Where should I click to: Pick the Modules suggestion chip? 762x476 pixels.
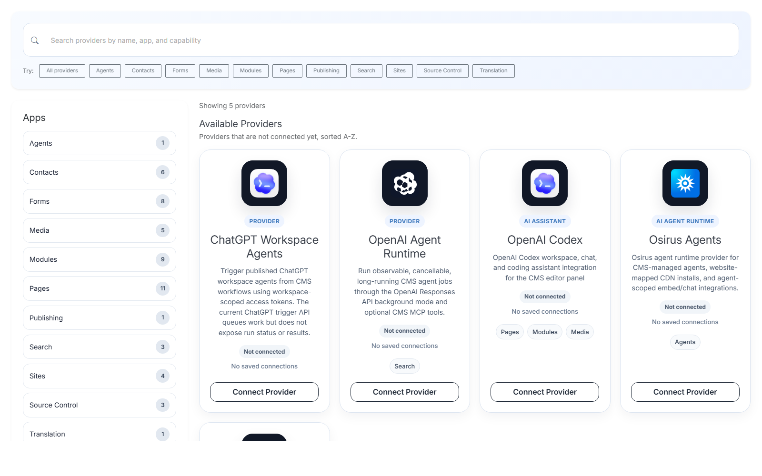point(251,71)
